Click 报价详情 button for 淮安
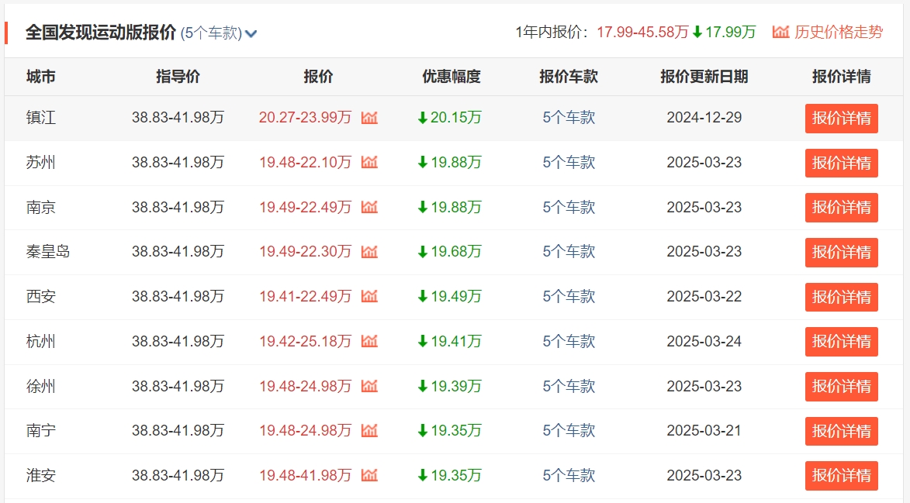This screenshot has height=503, width=910. tap(841, 475)
